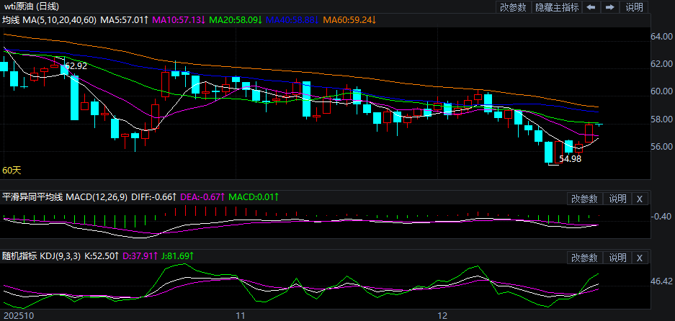This screenshot has height=321, width=675.
Task: Toggle 隐藏主指标 to hide the main indicator
Action: tap(556, 7)
